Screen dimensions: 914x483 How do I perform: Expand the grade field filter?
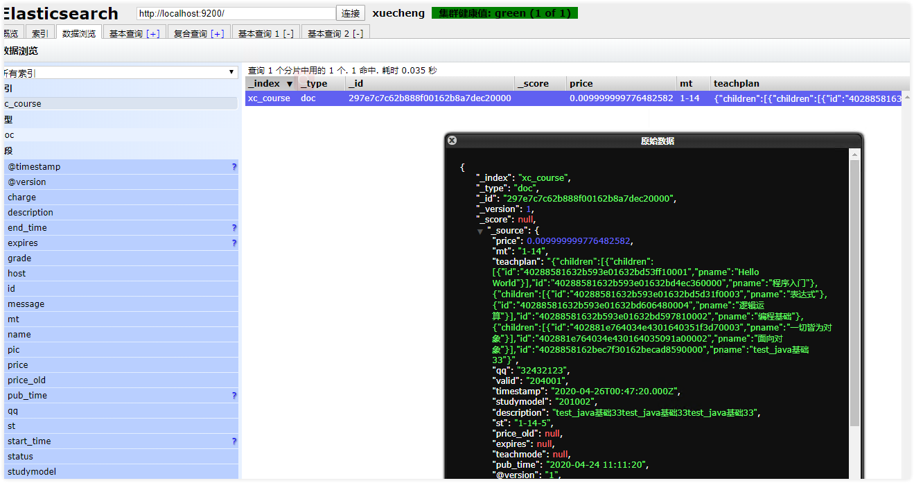coord(119,258)
